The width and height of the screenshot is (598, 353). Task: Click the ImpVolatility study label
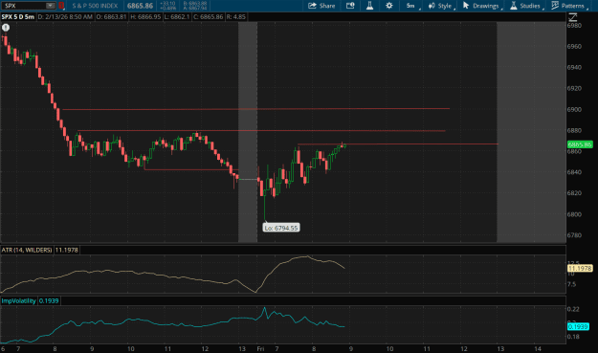click(x=19, y=300)
